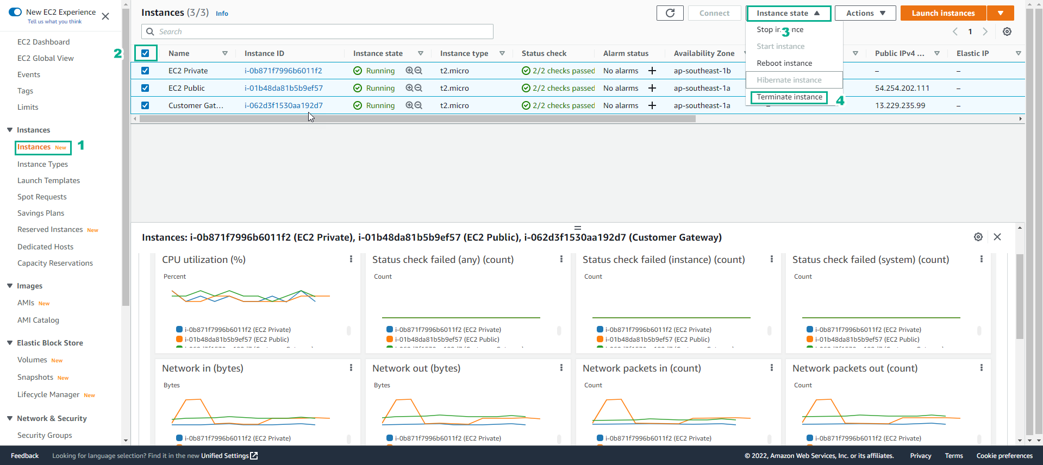The width and height of the screenshot is (1043, 465).
Task: Select Terminate instance from menu
Action: 789,97
